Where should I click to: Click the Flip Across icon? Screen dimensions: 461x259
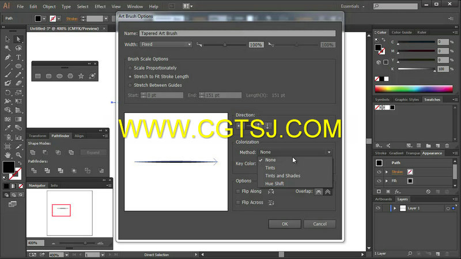click(x=271, y=203)
